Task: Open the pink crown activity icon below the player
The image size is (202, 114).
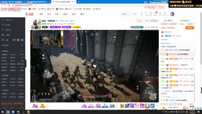Action: (x=84, y=106)
